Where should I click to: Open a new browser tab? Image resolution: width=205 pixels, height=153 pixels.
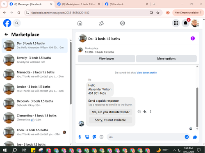coord(154,4)
